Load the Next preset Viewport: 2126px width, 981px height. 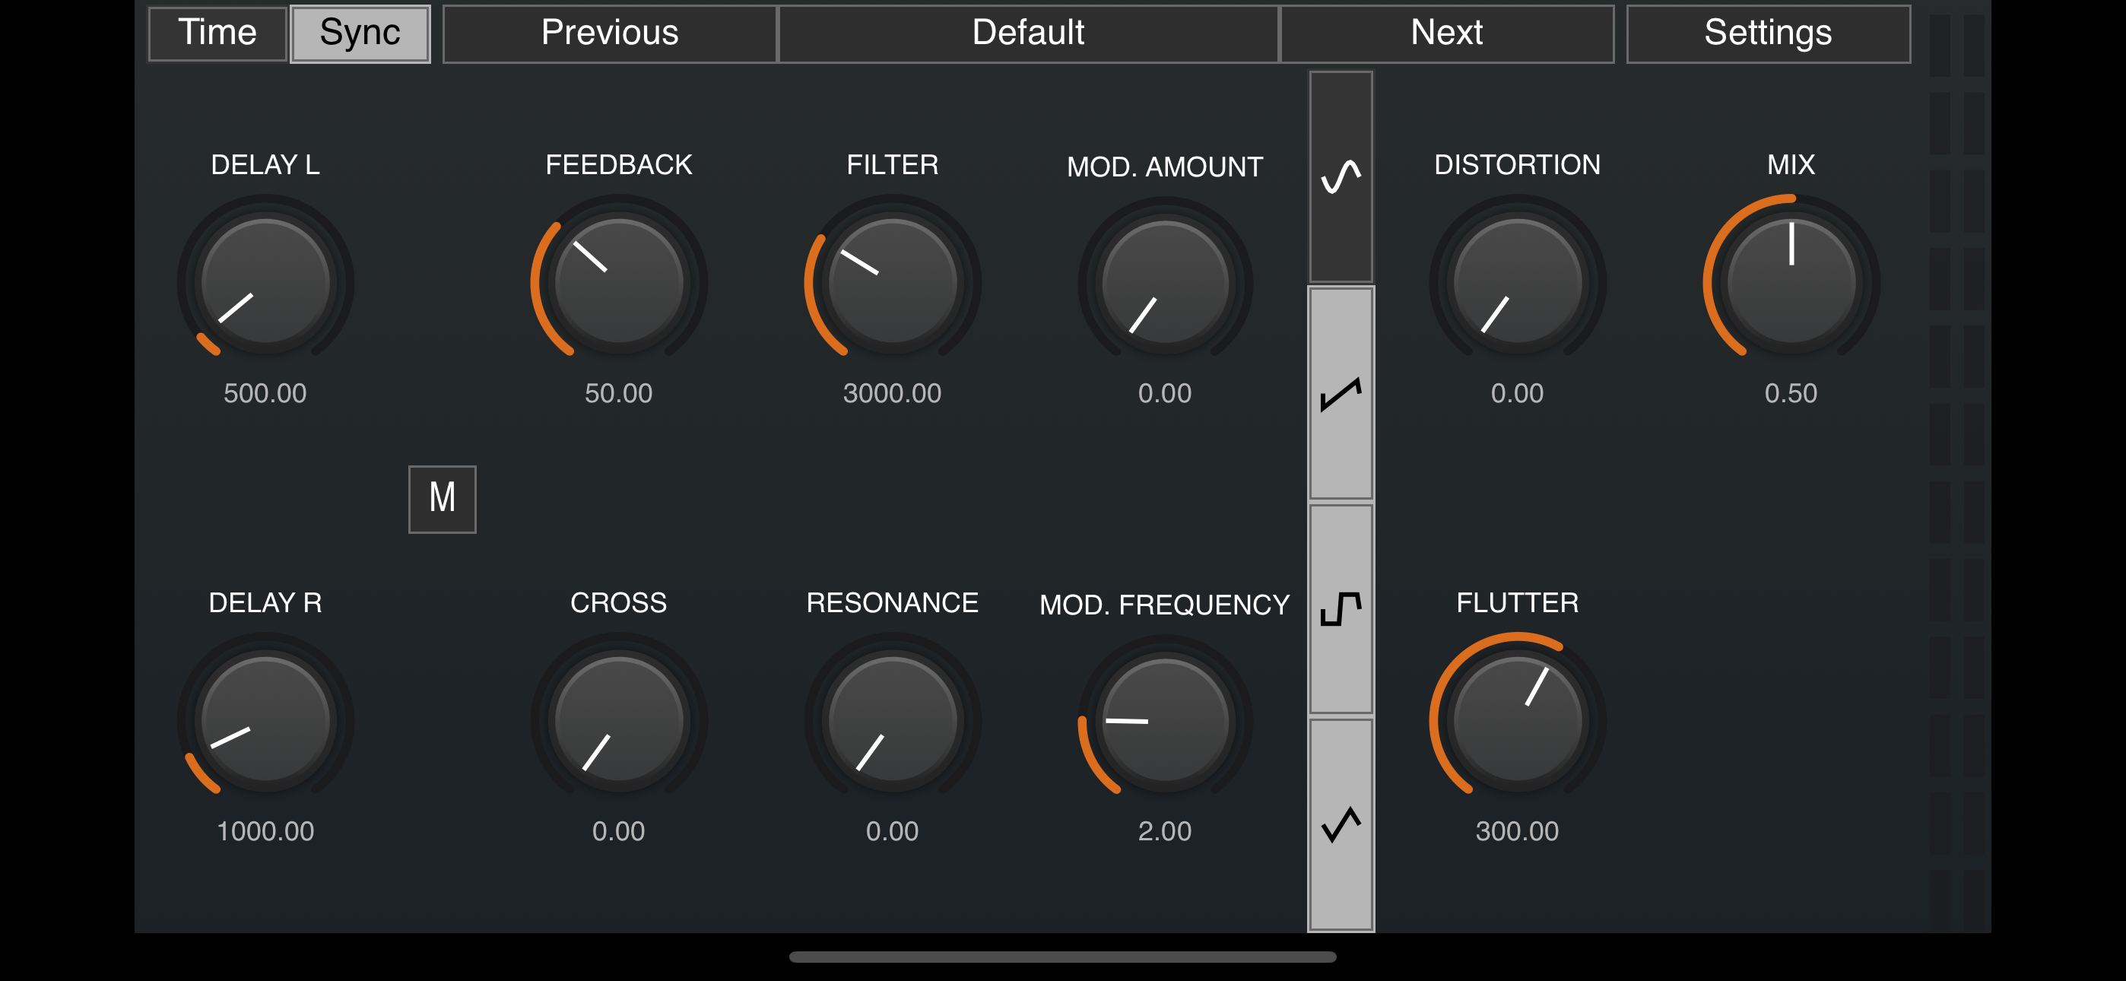coord(1447,33)
